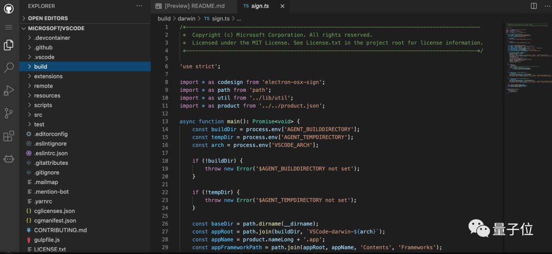
Task: Click the code minimap overview
Action: click(x=527, y=60)
